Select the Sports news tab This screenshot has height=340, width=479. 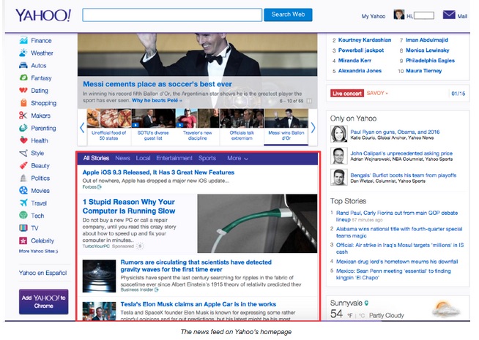[207, 158]
